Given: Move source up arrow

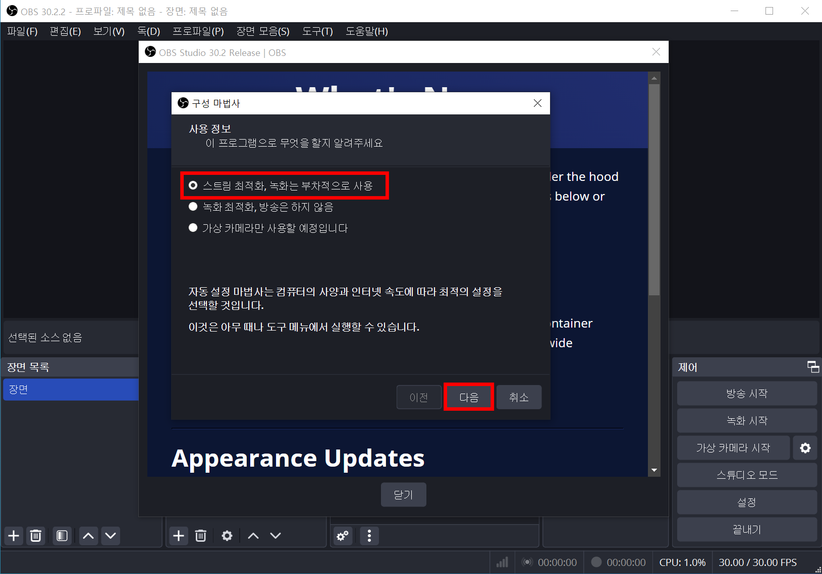Looking at the screenshot, I should (253, 536).
